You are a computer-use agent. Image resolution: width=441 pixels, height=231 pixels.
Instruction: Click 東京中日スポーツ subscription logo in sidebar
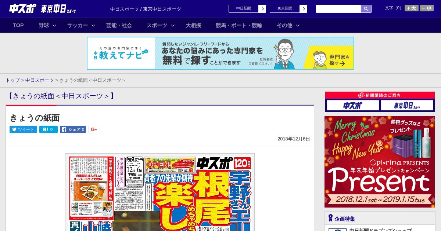click(407, 106)
